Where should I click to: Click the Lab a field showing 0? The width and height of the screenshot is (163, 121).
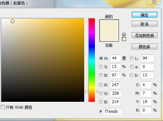click(147, 67)
